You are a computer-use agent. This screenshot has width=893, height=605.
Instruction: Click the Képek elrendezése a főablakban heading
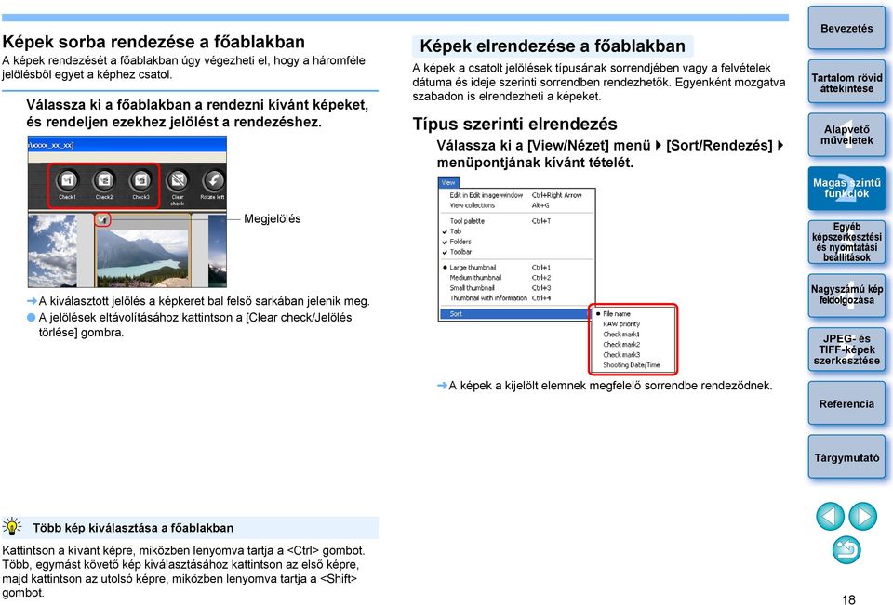tap(553, 46)
